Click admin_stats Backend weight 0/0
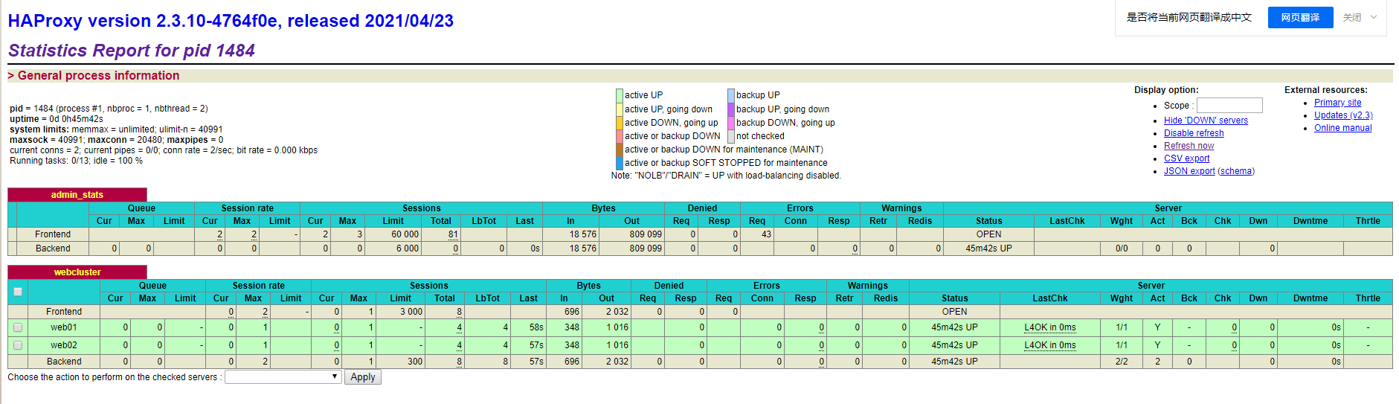The width and height of the screenshot is (1399, 404). click(x=1122, y=249)
